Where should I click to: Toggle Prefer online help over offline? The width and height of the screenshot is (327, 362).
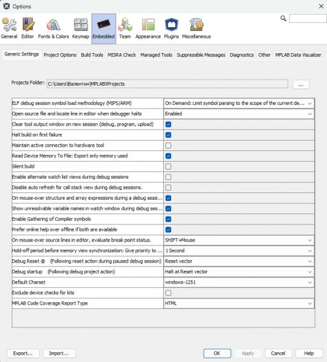click(168, 230)
